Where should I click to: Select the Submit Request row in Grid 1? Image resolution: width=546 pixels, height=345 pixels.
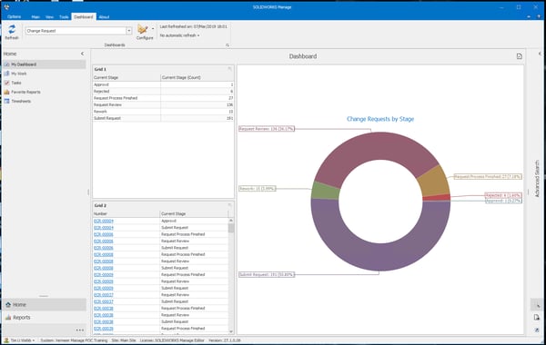click(x=163, y=118)
